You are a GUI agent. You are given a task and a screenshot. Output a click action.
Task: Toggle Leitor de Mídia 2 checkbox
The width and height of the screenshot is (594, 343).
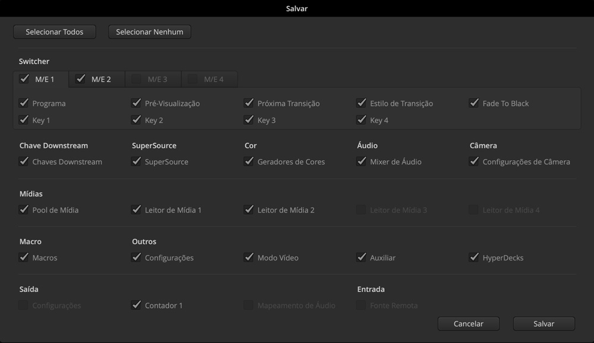tap(249, 209)
